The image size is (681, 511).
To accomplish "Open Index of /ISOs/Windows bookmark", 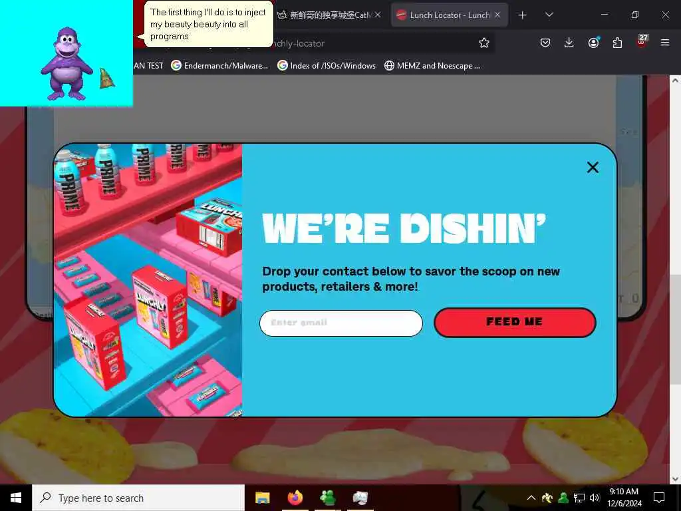I will 327,66.
